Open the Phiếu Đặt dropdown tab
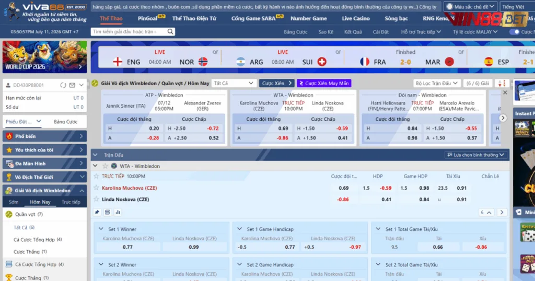 click(x=23, y=121)
